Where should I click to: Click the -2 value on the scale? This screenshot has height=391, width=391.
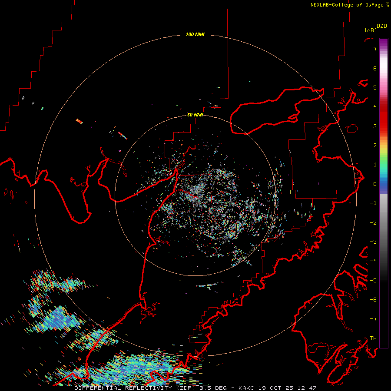[x=373, y=223]
